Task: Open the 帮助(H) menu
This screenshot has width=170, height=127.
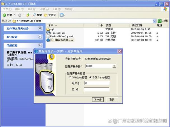Action: pos(69,9)
